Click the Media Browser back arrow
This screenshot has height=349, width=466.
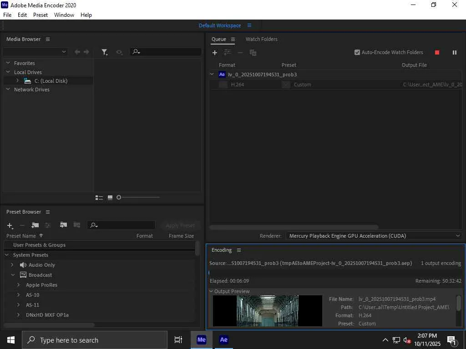pos(77,52)
